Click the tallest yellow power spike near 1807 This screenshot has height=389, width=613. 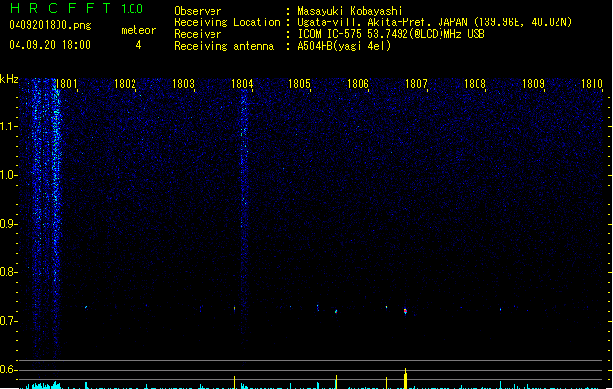point(405,378)
